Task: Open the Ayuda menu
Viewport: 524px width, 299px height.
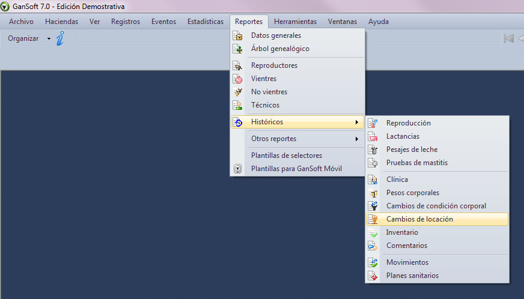Action: pyautogui.click(x=379, y=22)
